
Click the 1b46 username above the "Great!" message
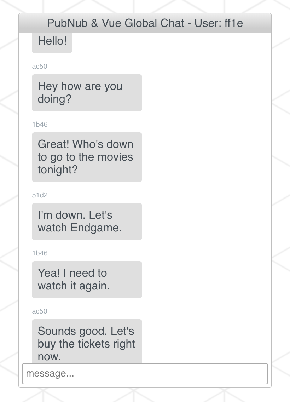click(x=40, y=124)
